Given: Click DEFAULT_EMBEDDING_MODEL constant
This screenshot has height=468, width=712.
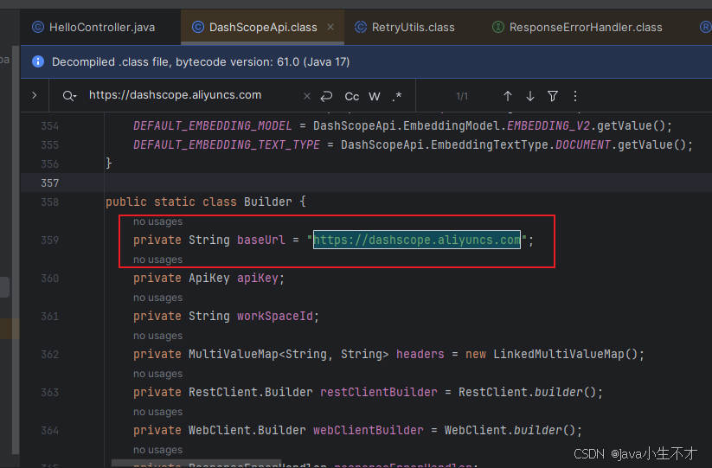Looking at the screenshot, I should coord(213,125).
